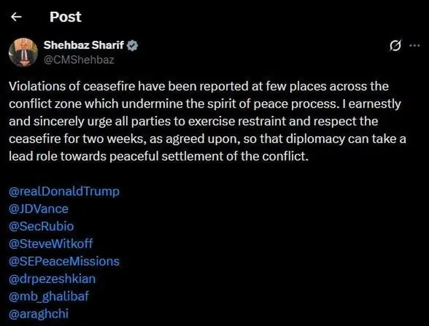This screenshot has width=429, height=326.
Task: Click the @SEPeaceMissions mention
Action: coord(64,261)
